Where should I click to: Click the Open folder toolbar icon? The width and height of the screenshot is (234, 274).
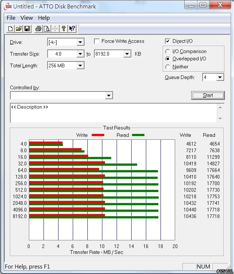[x=19, y=29]
